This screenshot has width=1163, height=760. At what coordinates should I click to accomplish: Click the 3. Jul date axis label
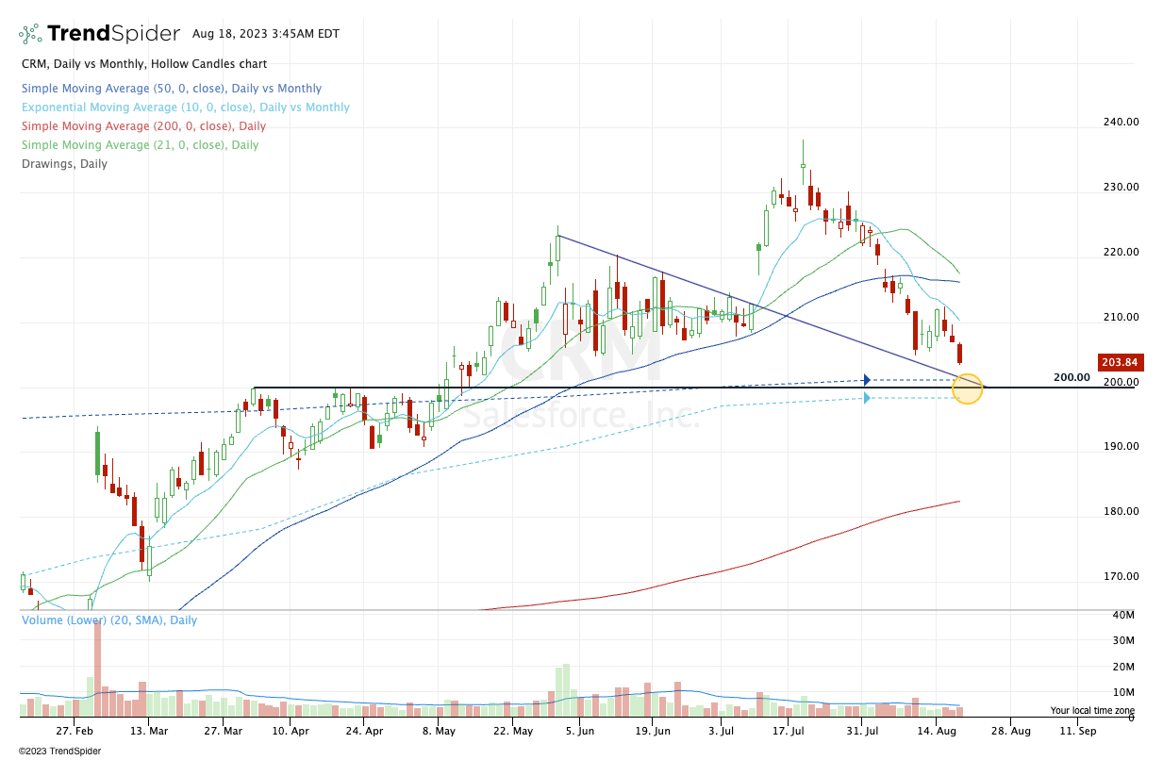[x=721, y=730]
